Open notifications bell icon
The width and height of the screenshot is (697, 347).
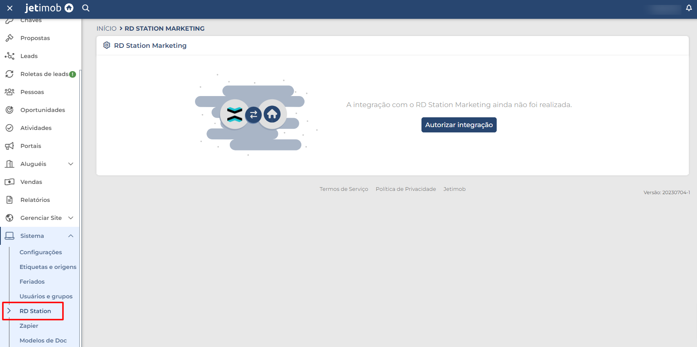[689, 8]
